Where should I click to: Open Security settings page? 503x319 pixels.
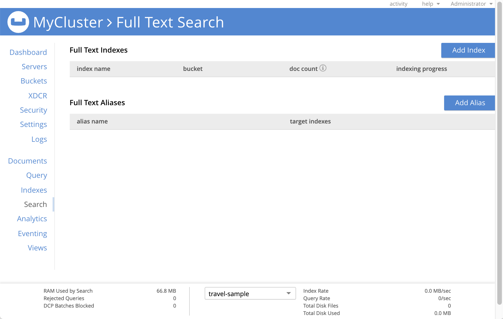[x=33, y=110]
